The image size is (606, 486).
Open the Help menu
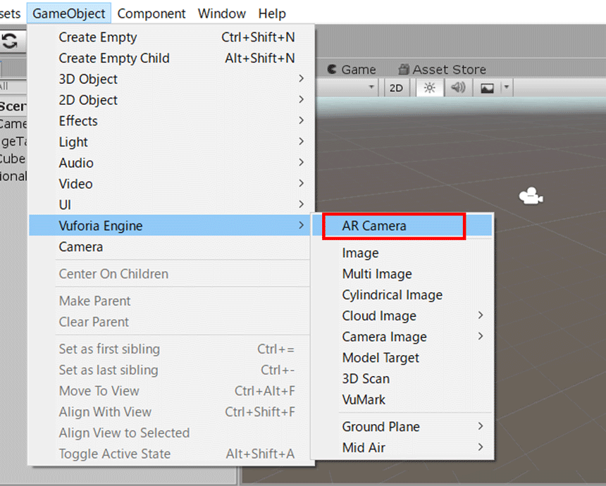click(x=272, y=13)
